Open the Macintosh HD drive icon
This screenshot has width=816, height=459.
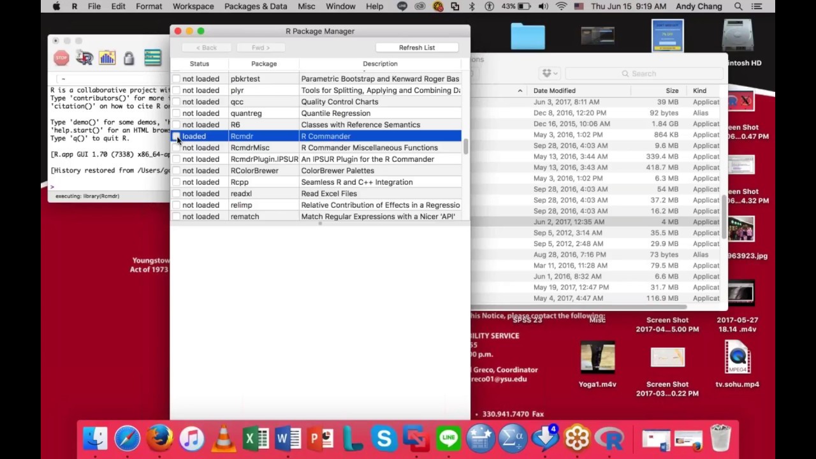pyautogui.click(x=738, y=36)
